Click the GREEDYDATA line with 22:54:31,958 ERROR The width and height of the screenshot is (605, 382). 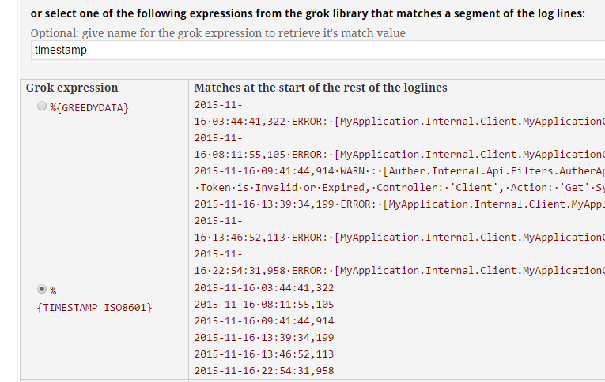coord(399,271)
